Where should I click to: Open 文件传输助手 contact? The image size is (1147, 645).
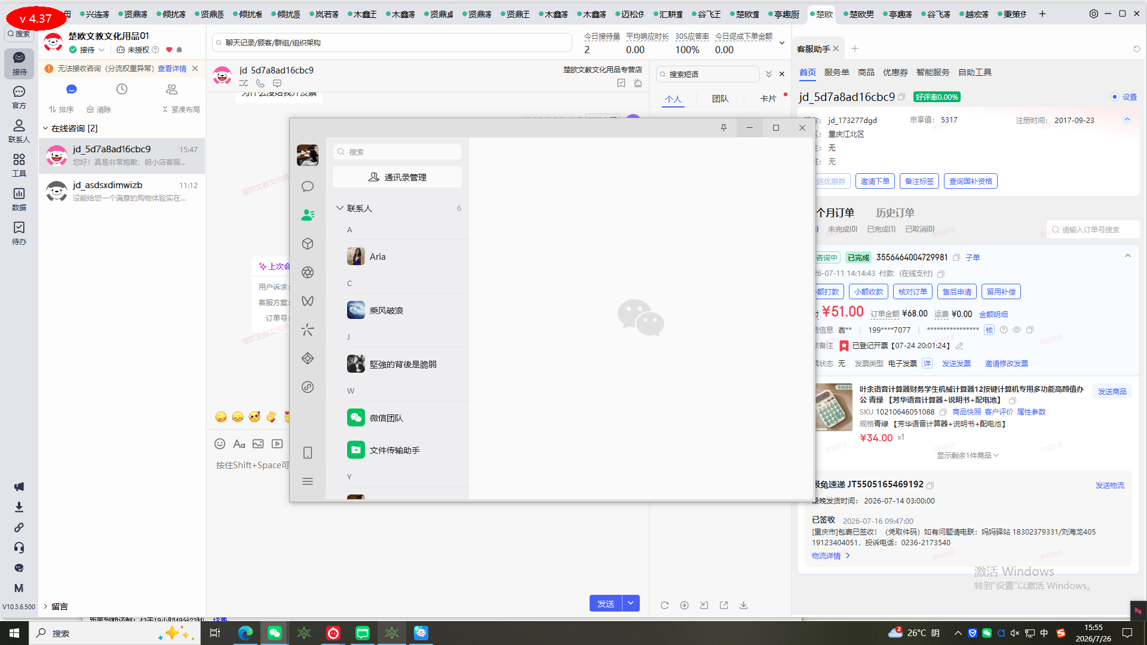coord(397,450)
